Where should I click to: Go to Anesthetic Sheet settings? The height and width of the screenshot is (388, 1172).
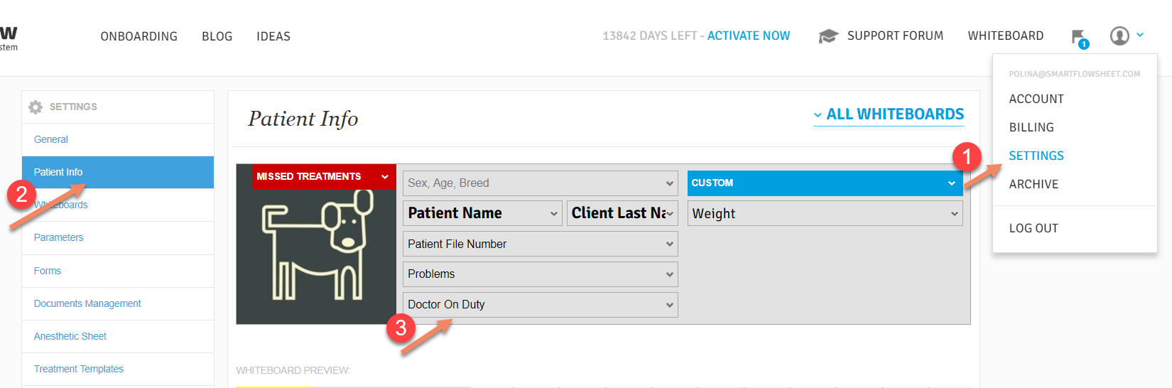coord(70,336)
